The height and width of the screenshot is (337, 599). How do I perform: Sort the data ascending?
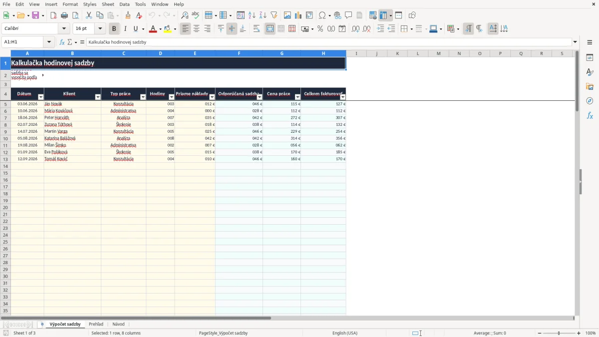point(252,15)
